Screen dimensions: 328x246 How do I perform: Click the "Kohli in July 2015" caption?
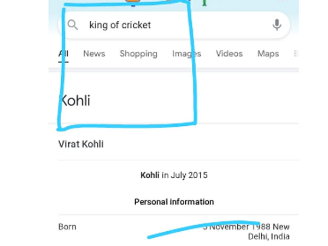coord(174,175)
